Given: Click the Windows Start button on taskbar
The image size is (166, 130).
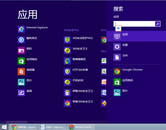Looking at the screenshot, I should tap(4, 127).
